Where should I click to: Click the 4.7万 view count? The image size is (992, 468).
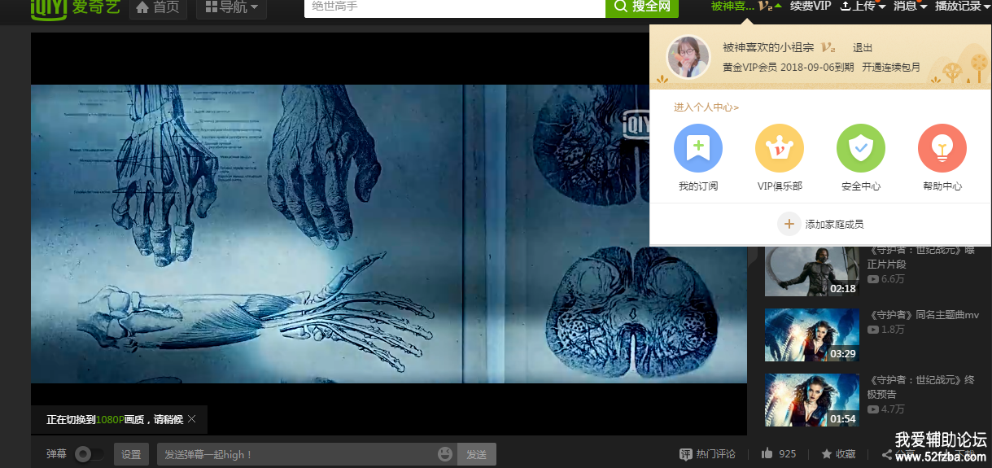point(886,409)
